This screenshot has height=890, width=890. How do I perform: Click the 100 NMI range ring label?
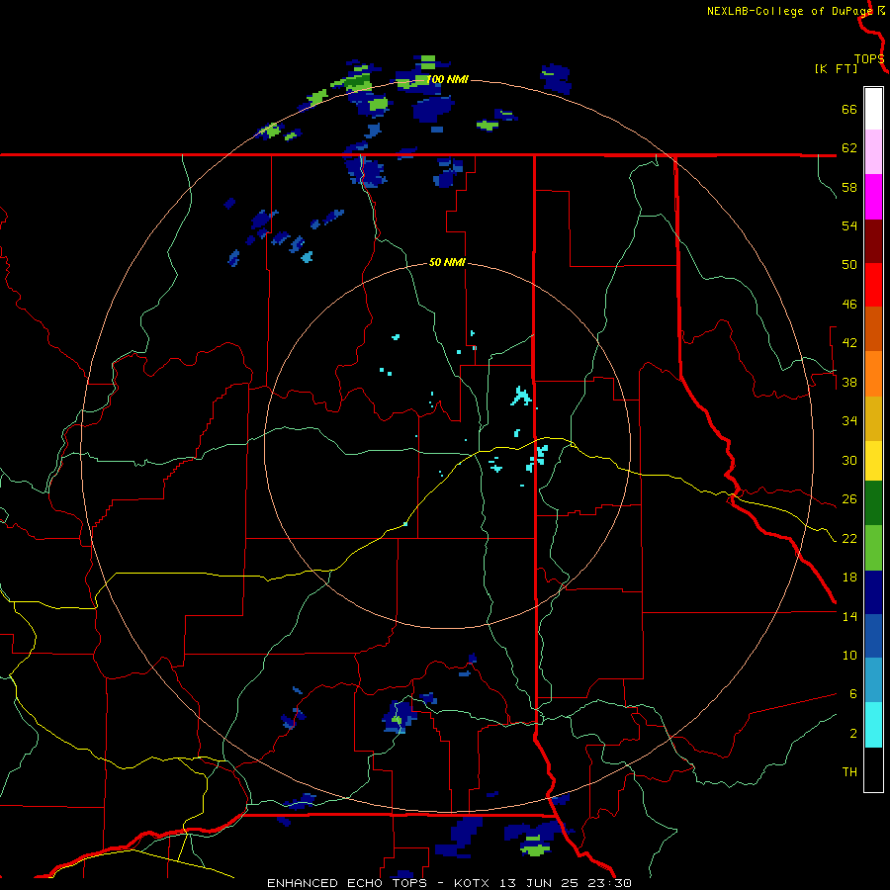[447, 79]
